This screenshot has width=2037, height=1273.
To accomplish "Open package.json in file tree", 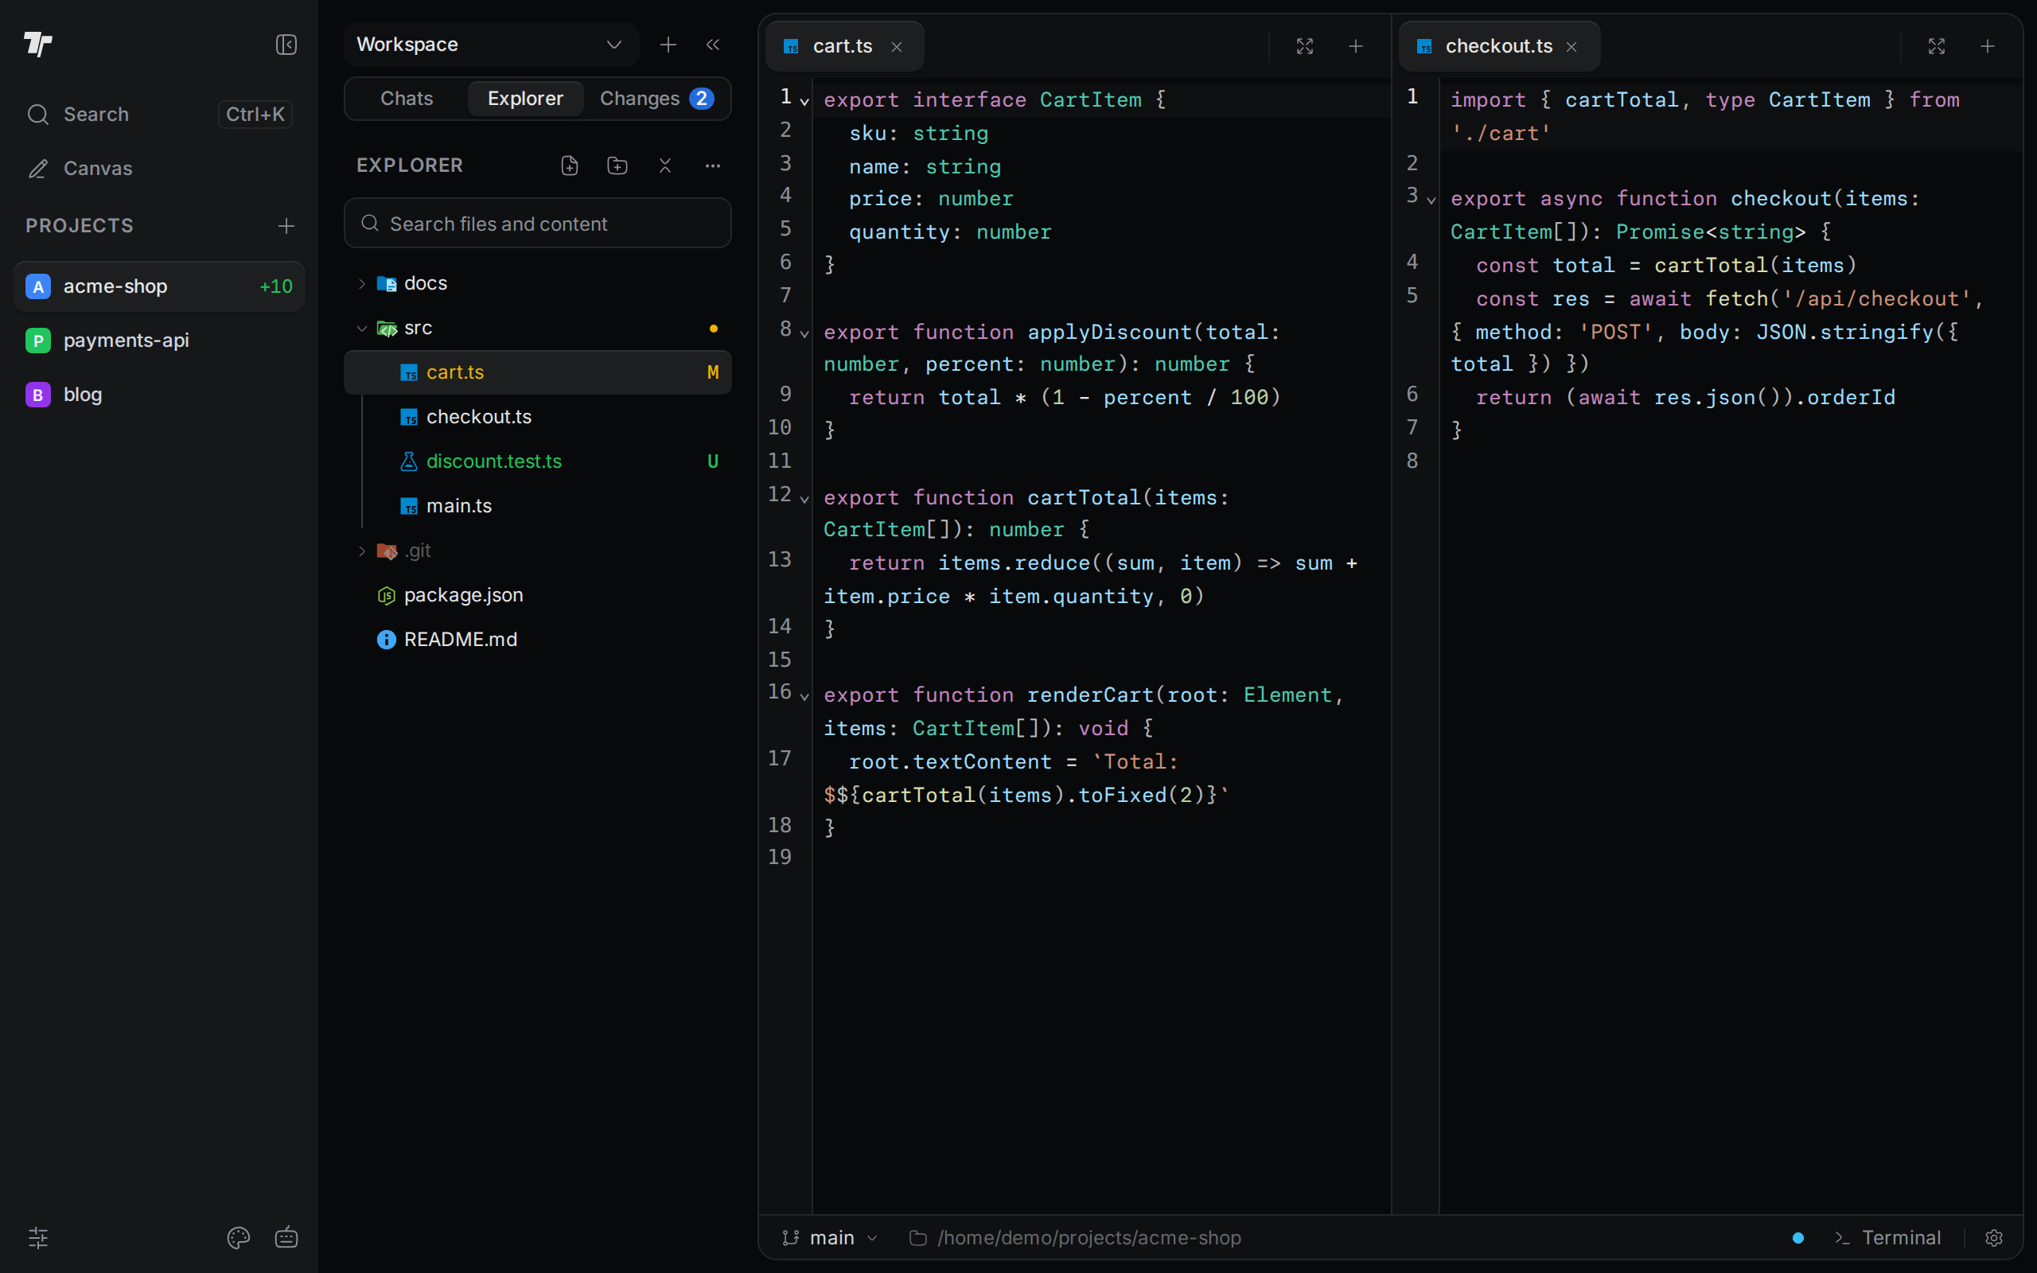I will (x=538, y=595).
